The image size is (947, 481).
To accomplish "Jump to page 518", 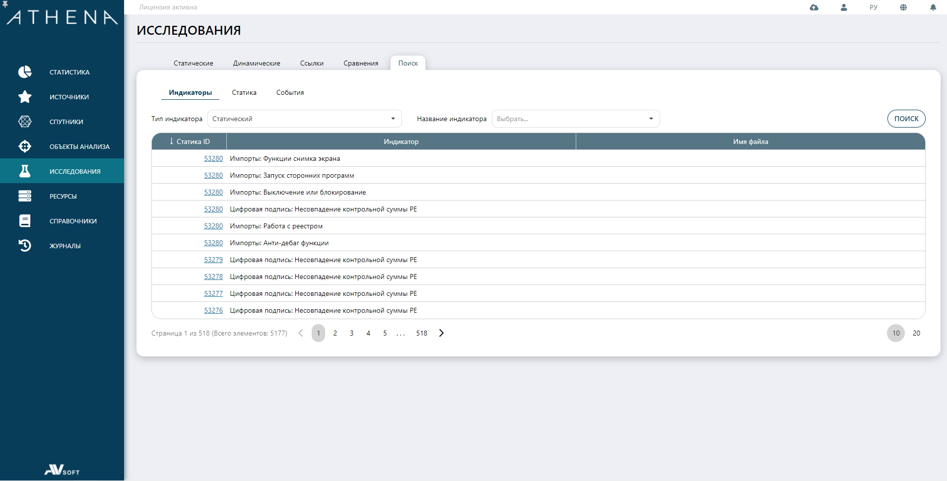I will pyautogui.click(x=421, y=333).
